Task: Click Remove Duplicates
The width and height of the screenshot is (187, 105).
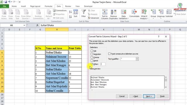Action: click(x=114, y=14)
